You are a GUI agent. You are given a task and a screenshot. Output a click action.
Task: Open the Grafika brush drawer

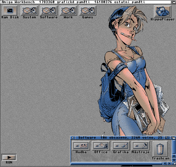coord(121,146)
